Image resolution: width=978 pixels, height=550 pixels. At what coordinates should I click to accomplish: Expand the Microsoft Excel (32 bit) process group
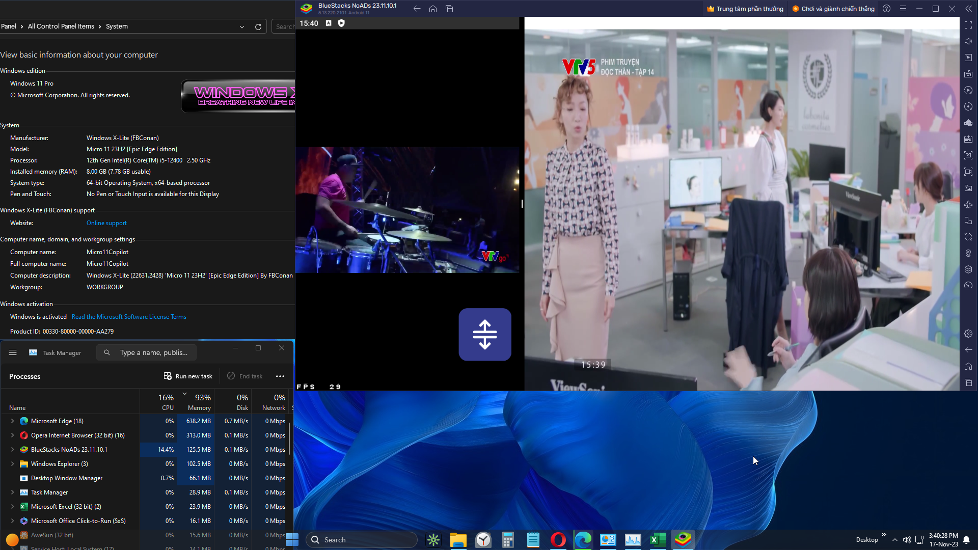click(12, 507)
